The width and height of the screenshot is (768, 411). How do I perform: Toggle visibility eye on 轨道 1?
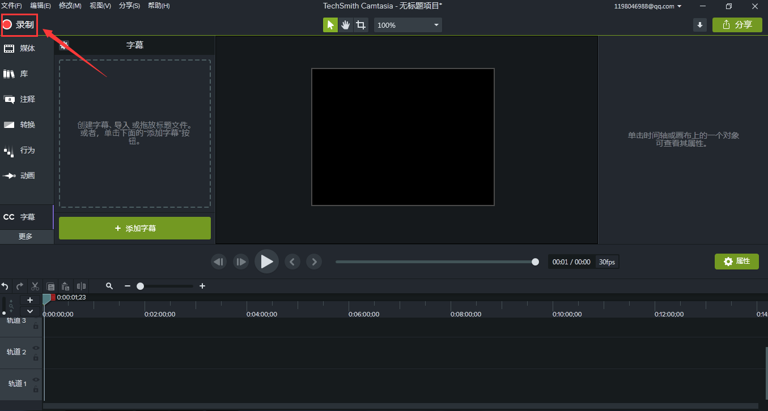point(36,380)
